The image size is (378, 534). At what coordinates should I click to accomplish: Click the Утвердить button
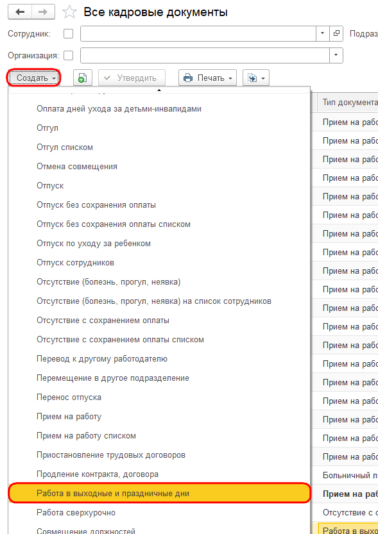(132, 78)
